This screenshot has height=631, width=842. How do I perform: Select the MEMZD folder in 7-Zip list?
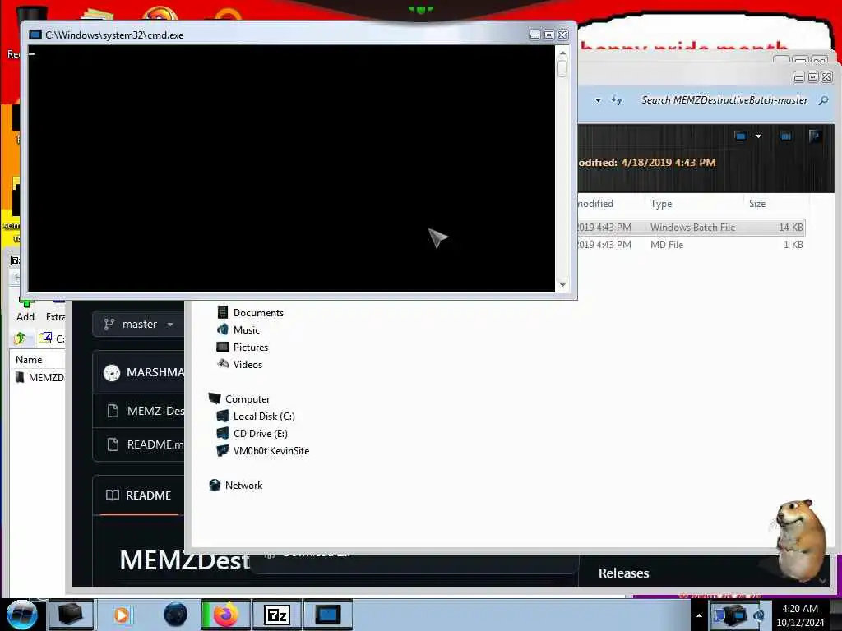pyautogui.click(x=39, y=378)
